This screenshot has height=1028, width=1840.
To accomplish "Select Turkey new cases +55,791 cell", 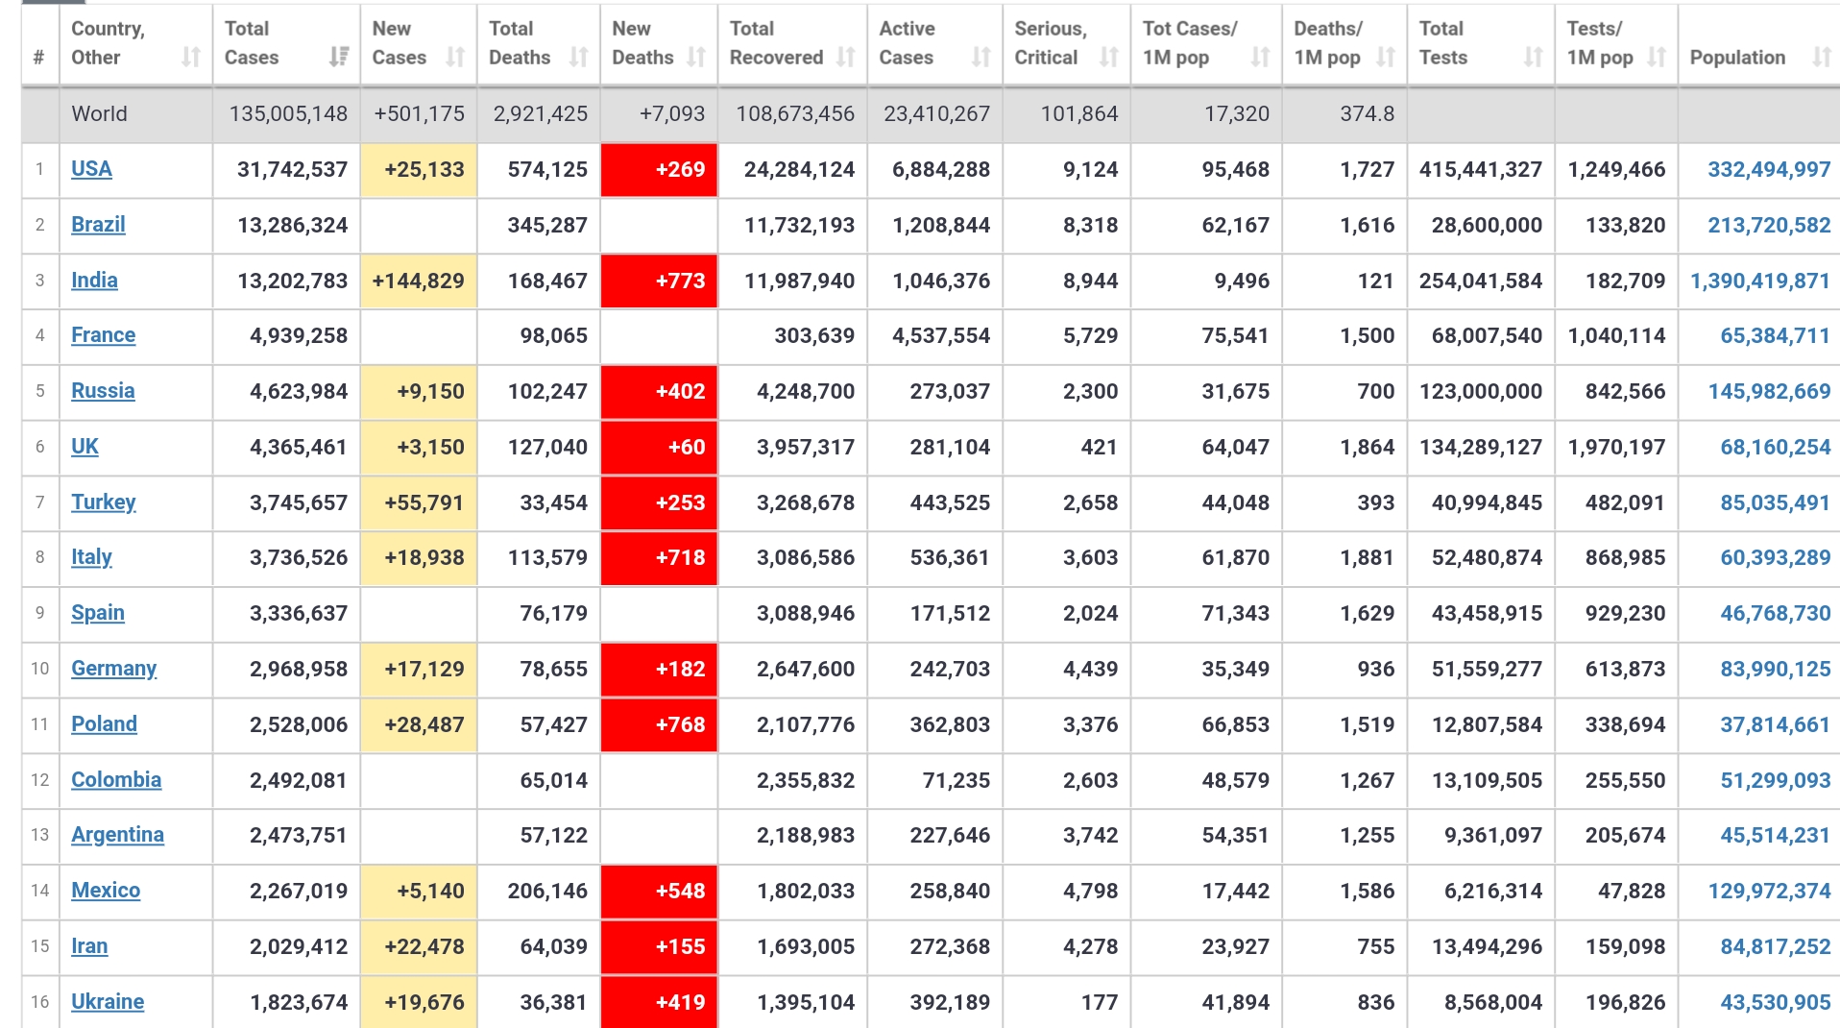I will tap(418, 502).
